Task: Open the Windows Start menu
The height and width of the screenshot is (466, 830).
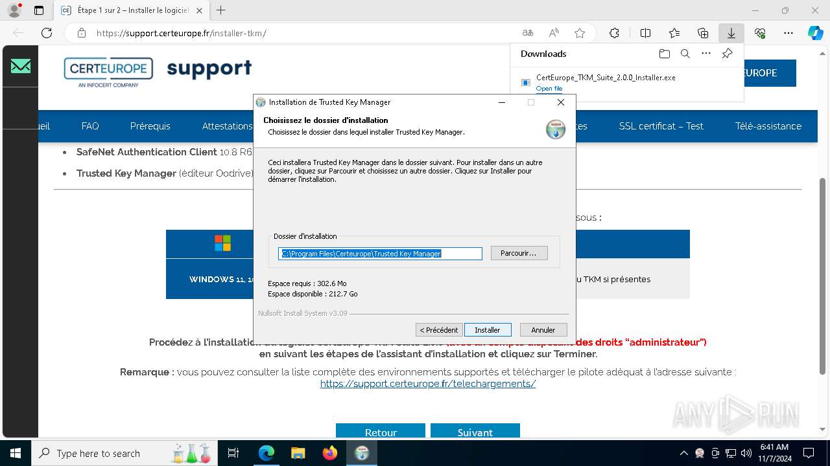Action: [15, 453]
